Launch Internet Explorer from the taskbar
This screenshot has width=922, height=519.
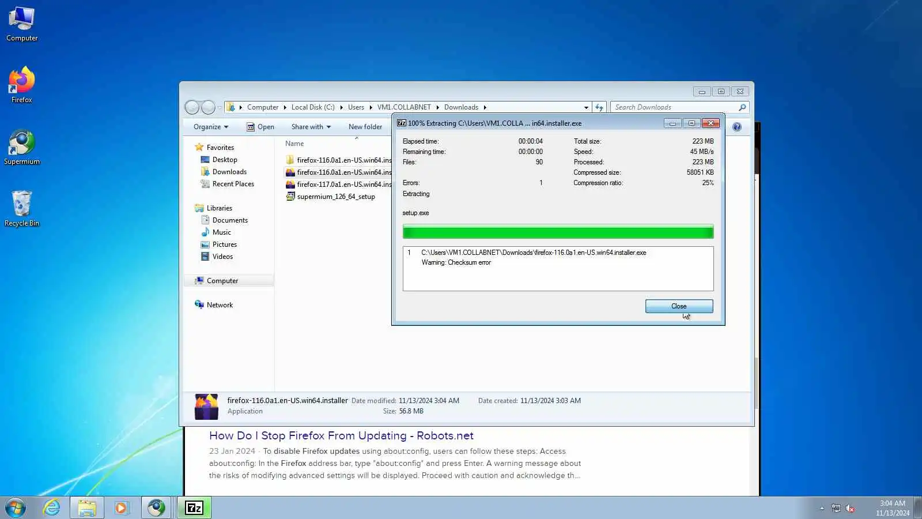[x=52, y=507]
